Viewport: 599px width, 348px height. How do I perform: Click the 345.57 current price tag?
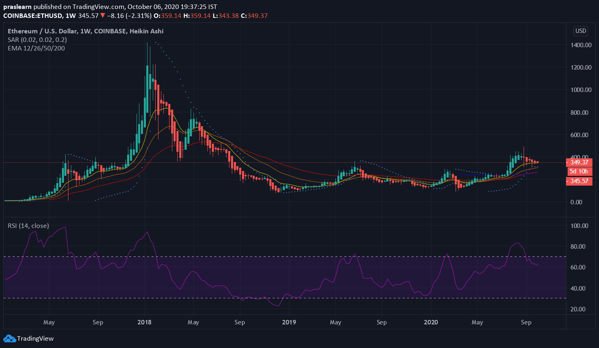579,181
